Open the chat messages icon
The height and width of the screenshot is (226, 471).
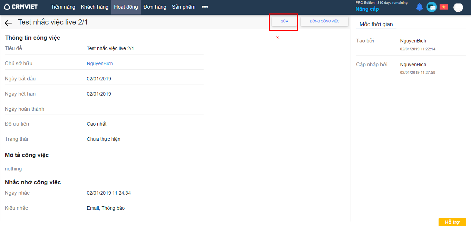coord(431,7)
